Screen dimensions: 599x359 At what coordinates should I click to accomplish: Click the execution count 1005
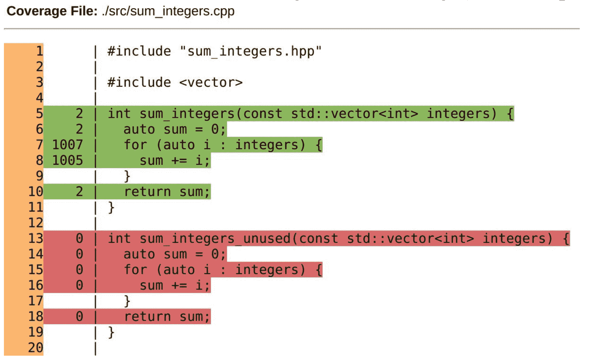[x=68, y=160]
